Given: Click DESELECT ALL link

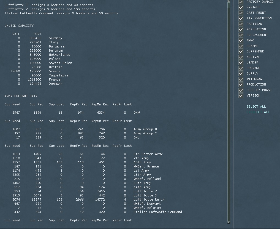Looking at the screenshot, I should (258, 112).
